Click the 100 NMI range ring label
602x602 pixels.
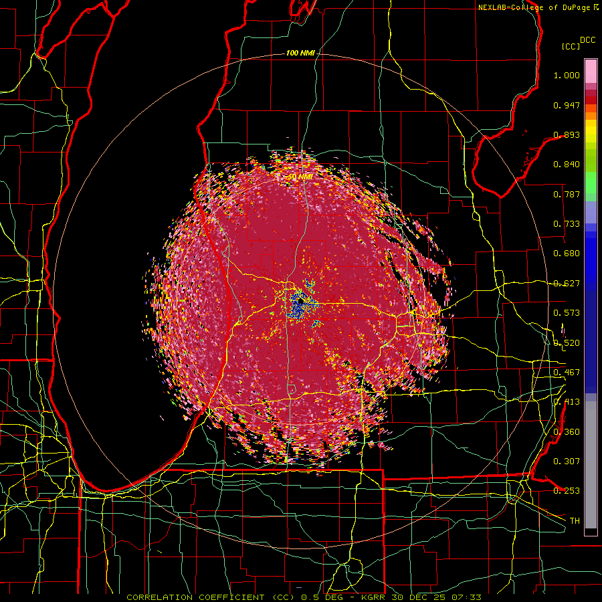coord(300,53)
